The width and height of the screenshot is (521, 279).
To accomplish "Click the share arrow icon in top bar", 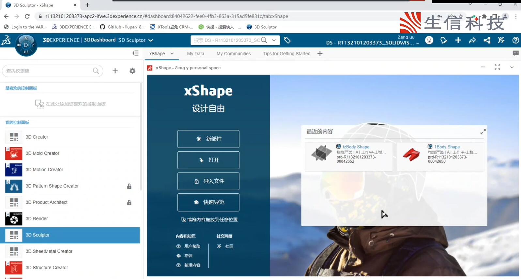I will pyautogui.click(x=472, y=40).
